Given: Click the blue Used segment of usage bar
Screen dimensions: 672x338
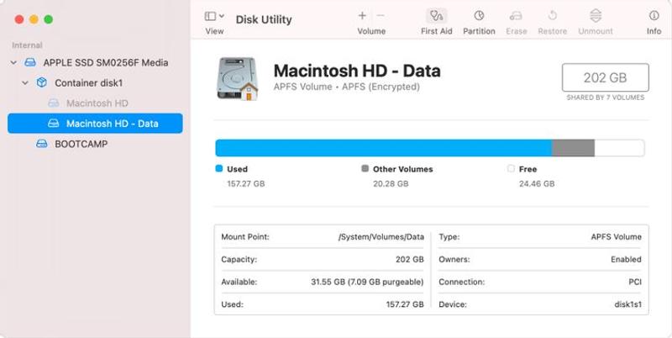Looking at the screenshot, I should pos(384,148).
